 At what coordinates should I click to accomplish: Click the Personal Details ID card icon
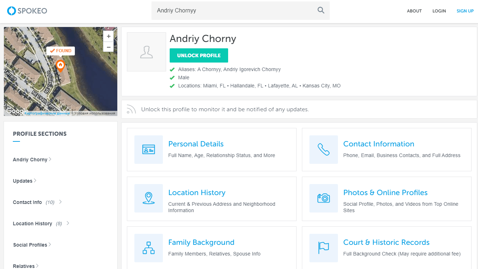[149, 150]
